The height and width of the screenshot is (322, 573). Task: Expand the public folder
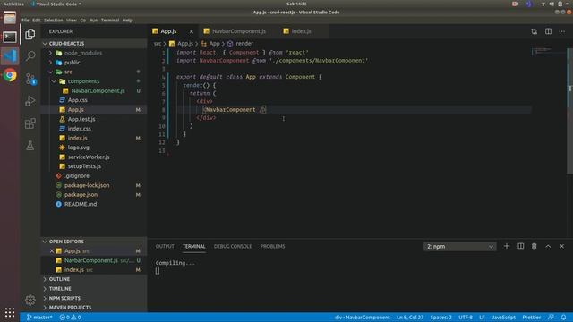click(x=94, y=63)
